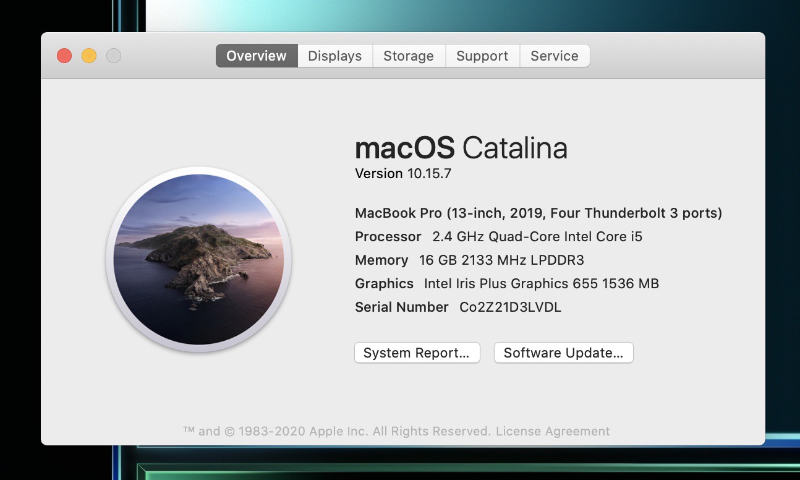This screenshot has height=480, width=800.
Task: Click the '16 GB 2133 MHz LPDDR3' value
Action: (501, 260)
